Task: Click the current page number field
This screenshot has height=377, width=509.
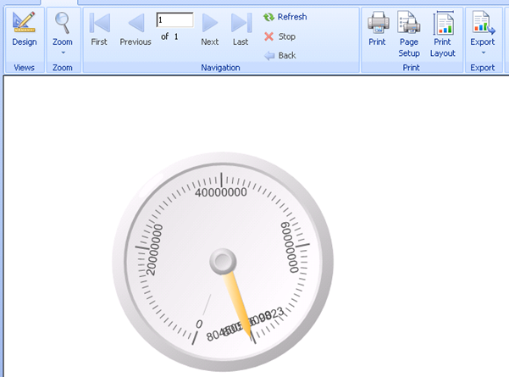Action: [x=174, y=19]
